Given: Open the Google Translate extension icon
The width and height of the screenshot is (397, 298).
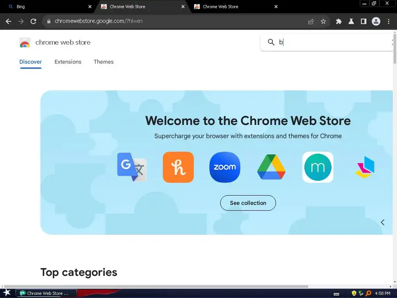Looking at the screenshot, I should (132, 167).
